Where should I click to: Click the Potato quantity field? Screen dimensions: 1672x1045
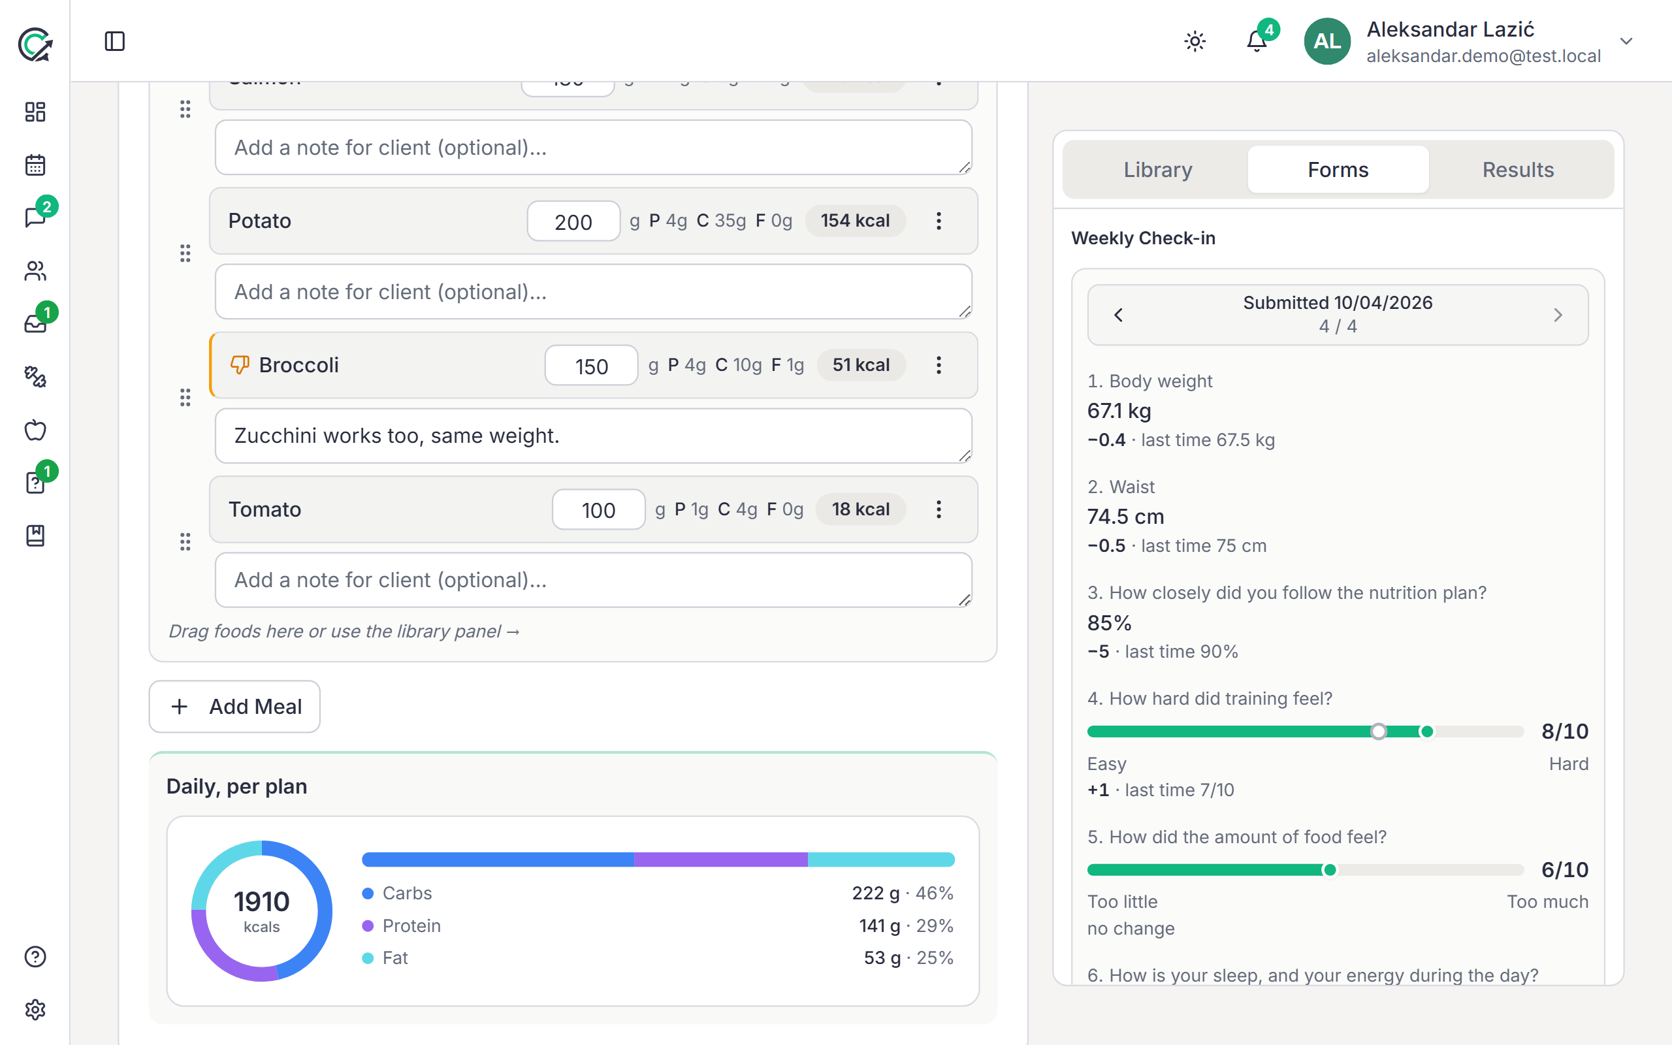(573, 221)
